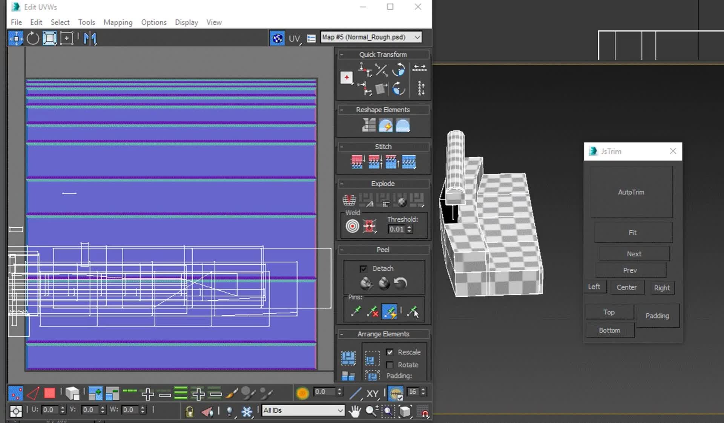The width and height of the screenshot is (724, 423).
Task: Click inside the U coordinate input field
Action: pyautogui.click(x=51, y=410)
